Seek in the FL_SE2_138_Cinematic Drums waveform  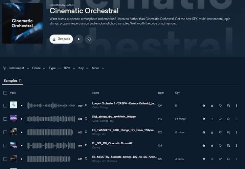click(51, 146)
